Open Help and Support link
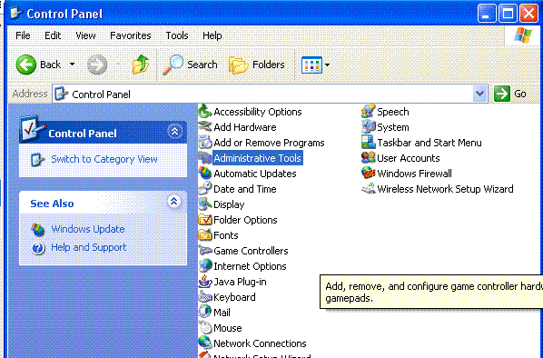The image size is (543, 358). [89, 247]
